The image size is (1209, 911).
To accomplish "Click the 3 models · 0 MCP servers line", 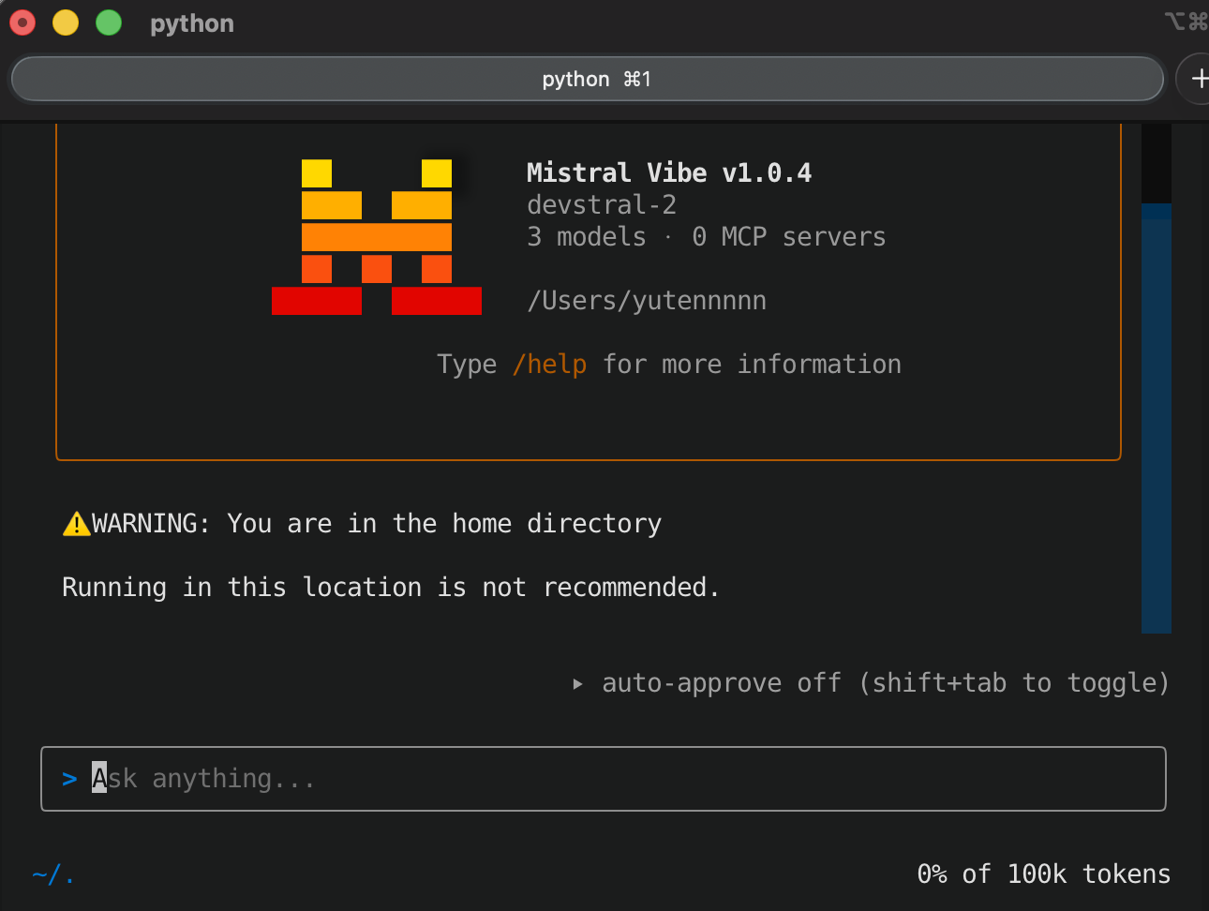I will pos(706,237).
